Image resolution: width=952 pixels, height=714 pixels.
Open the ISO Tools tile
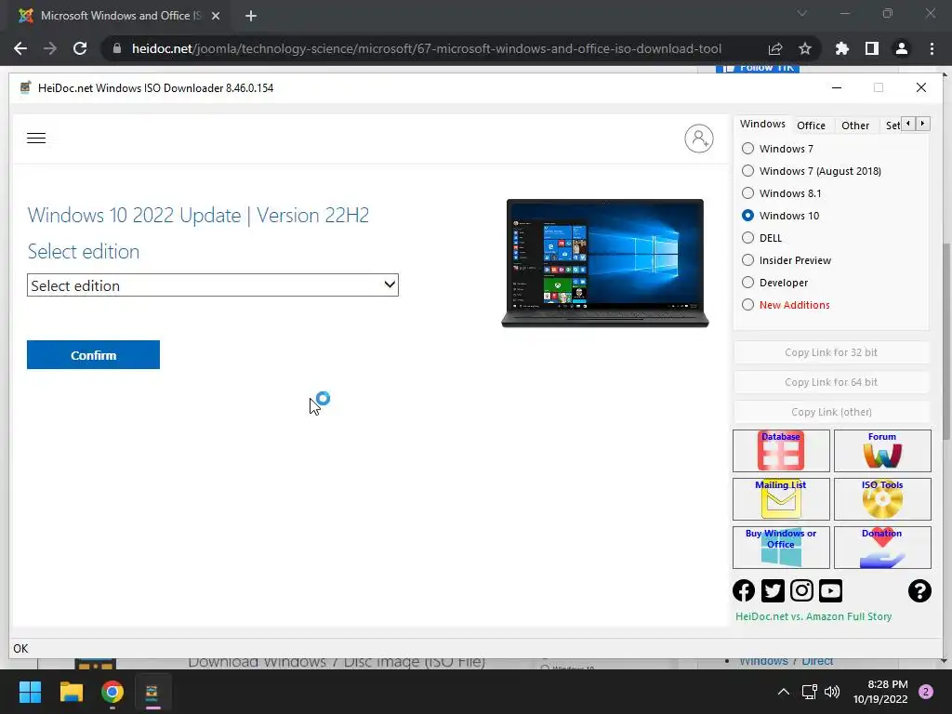pos(882,499)
